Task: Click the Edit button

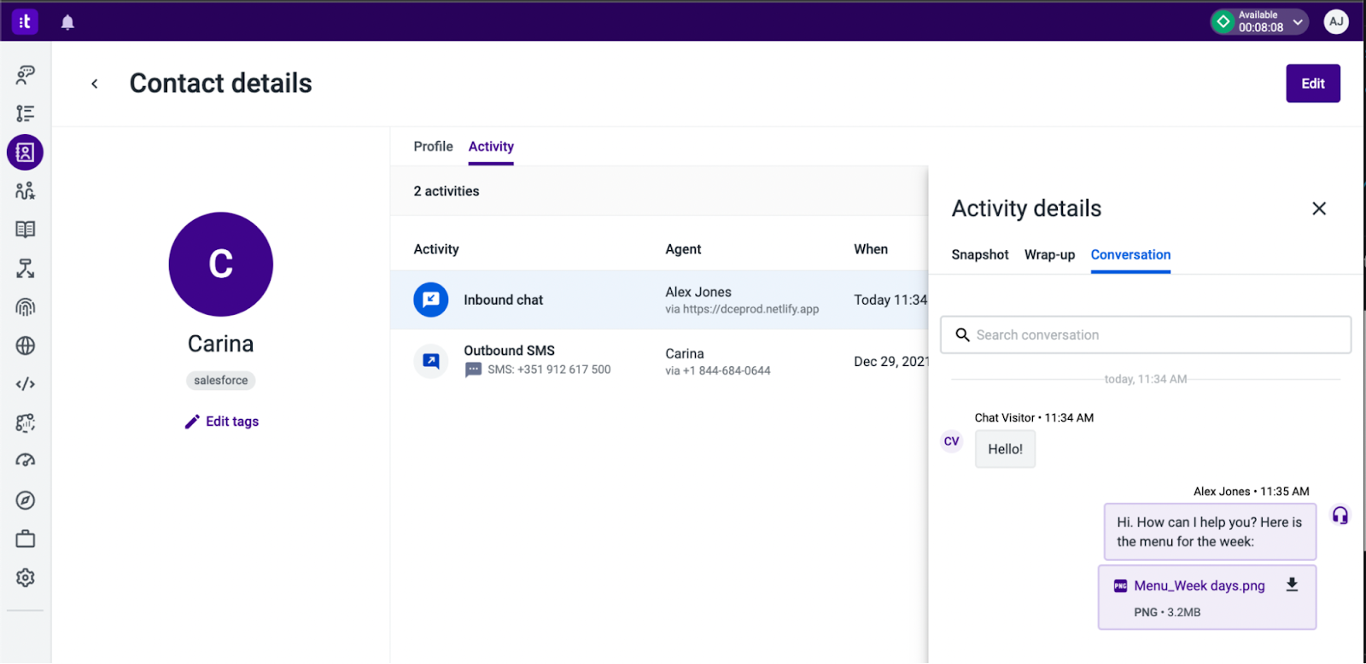Action: (x=1313, y=84)
